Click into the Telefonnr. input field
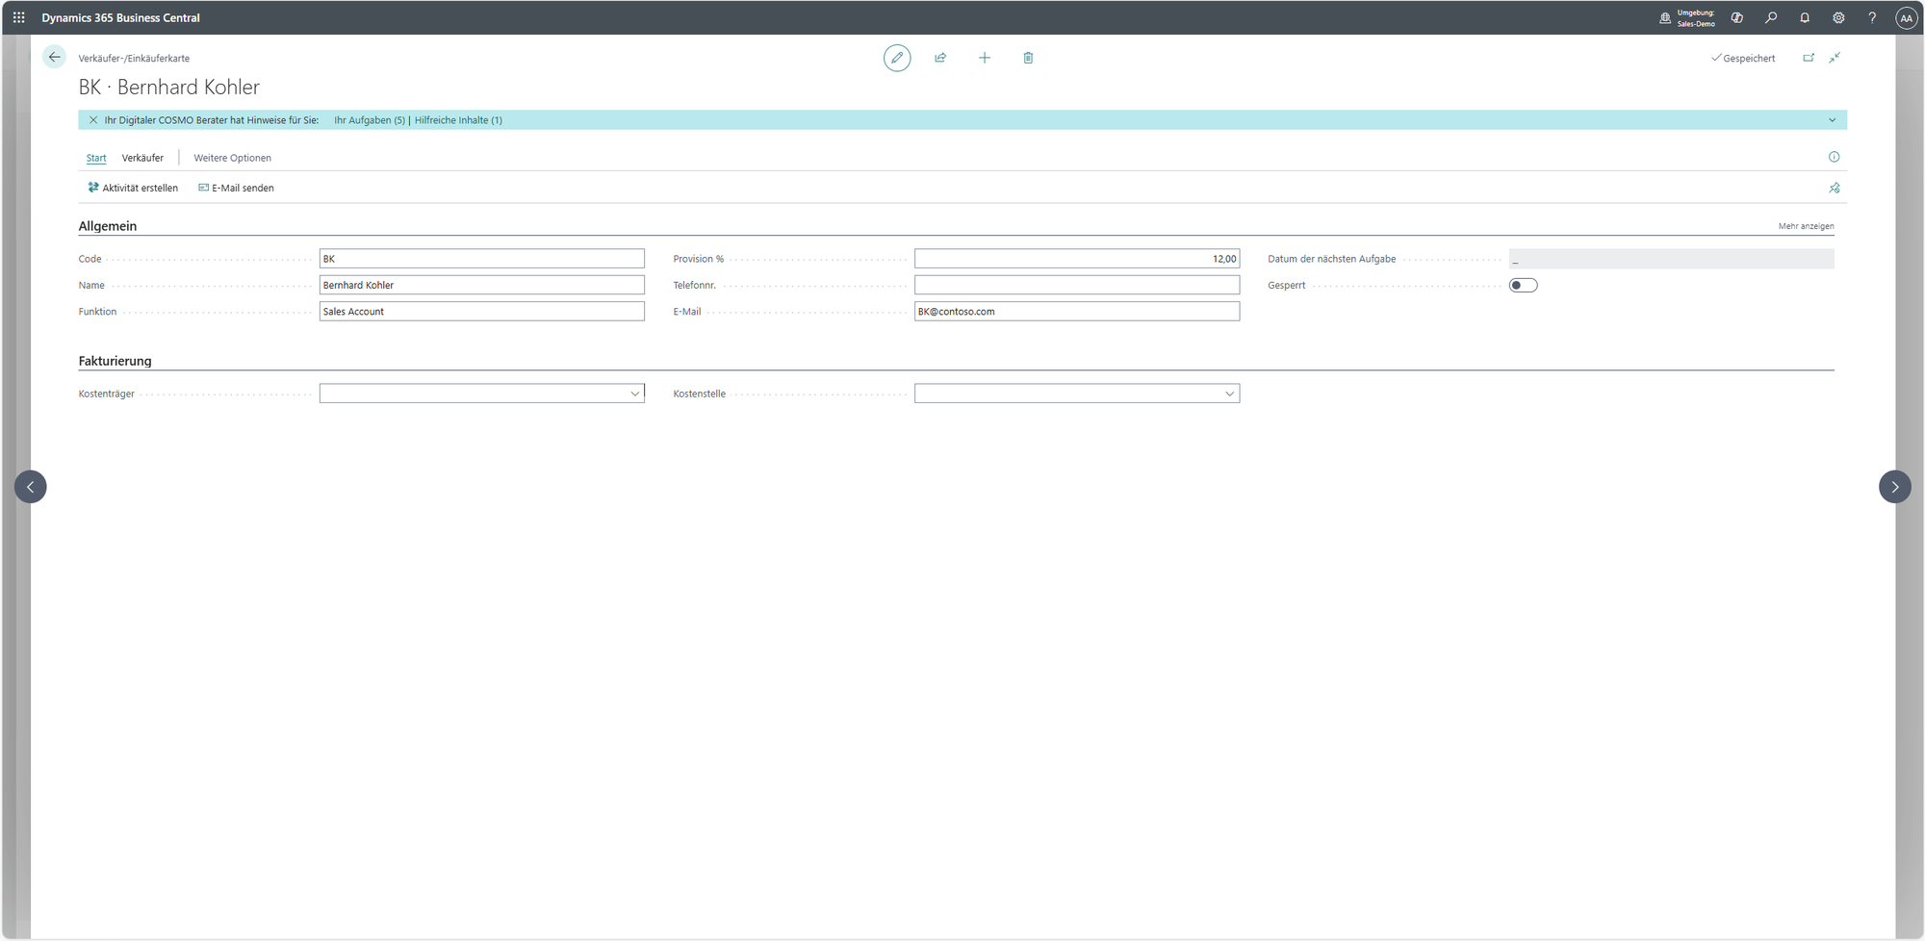The width and height of the screenshot is (1925, 941). click(1076, 285)
